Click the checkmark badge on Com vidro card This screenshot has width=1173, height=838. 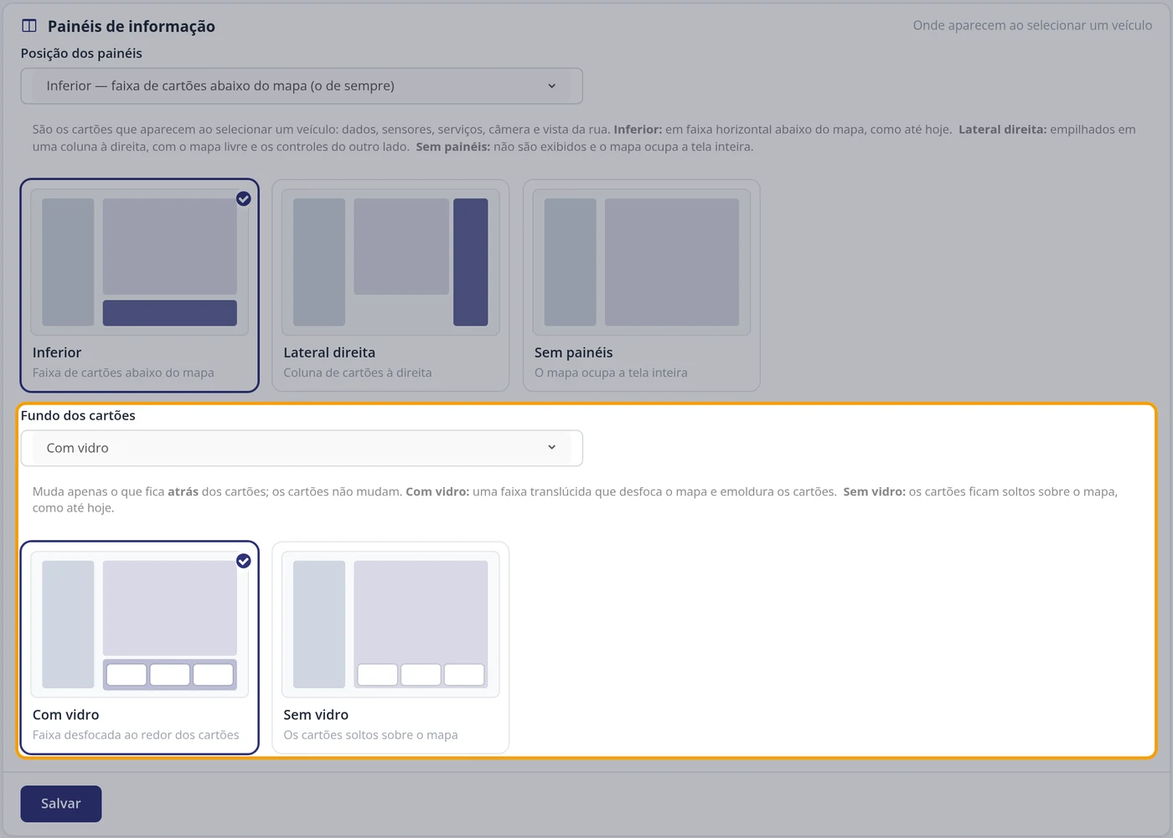coord(243,561)
